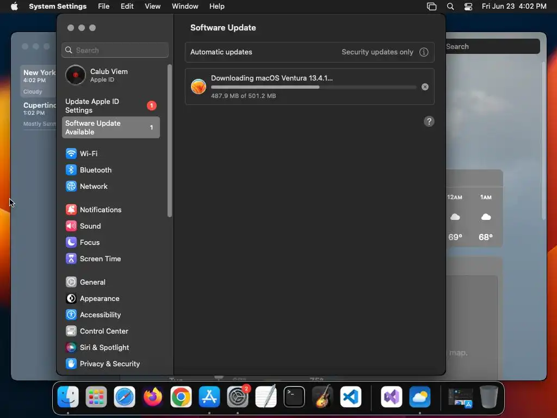Open Weather app from the Dock

coord(420,397)
